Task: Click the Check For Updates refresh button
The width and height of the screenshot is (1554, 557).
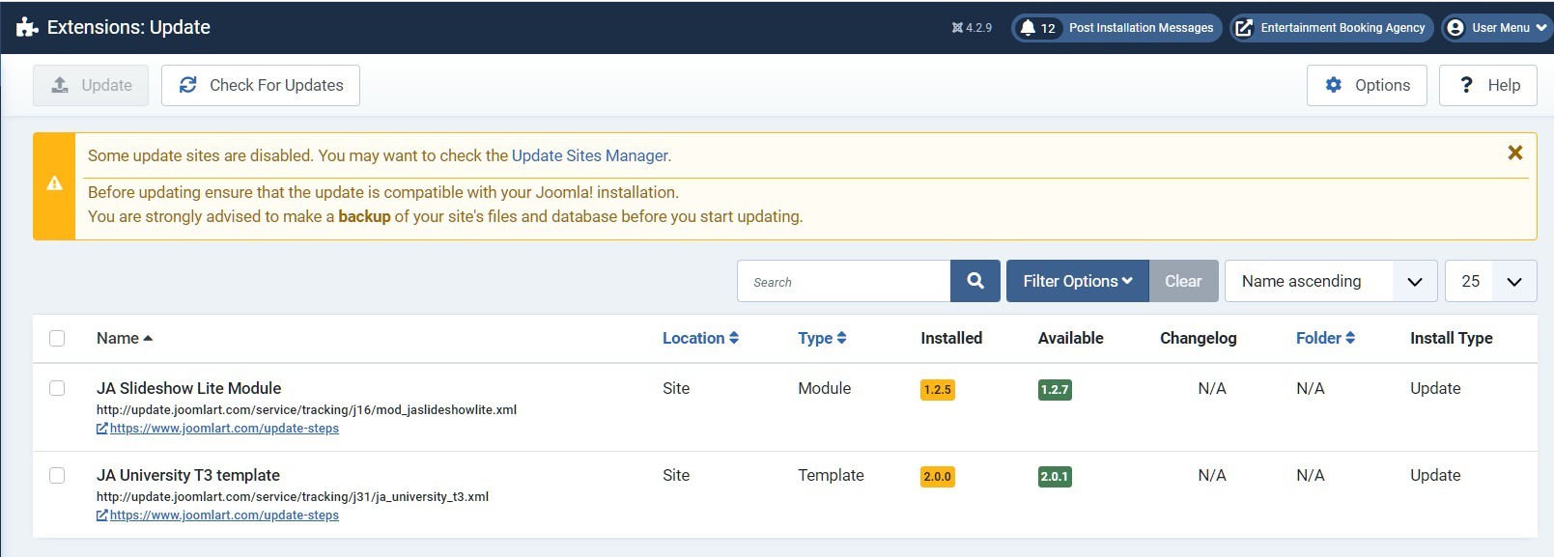Action: pyautogui.click(x=261, y=85)
